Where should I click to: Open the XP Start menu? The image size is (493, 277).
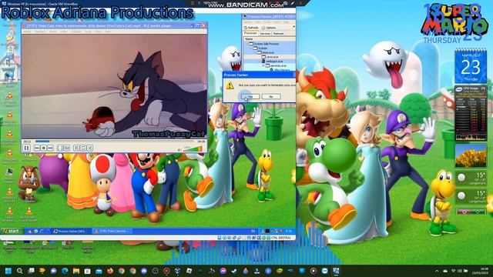click(x=12, y=231)
